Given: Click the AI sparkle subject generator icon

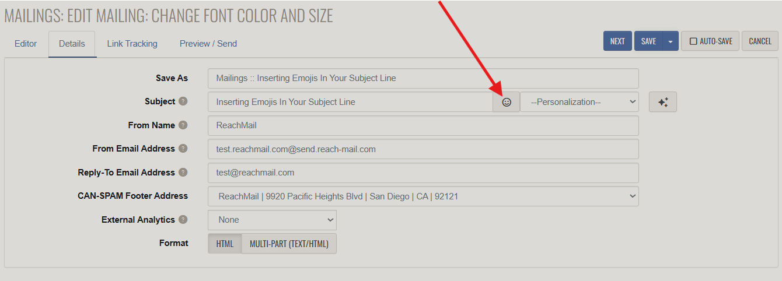Looking at the screenshot, I should 662,102.
